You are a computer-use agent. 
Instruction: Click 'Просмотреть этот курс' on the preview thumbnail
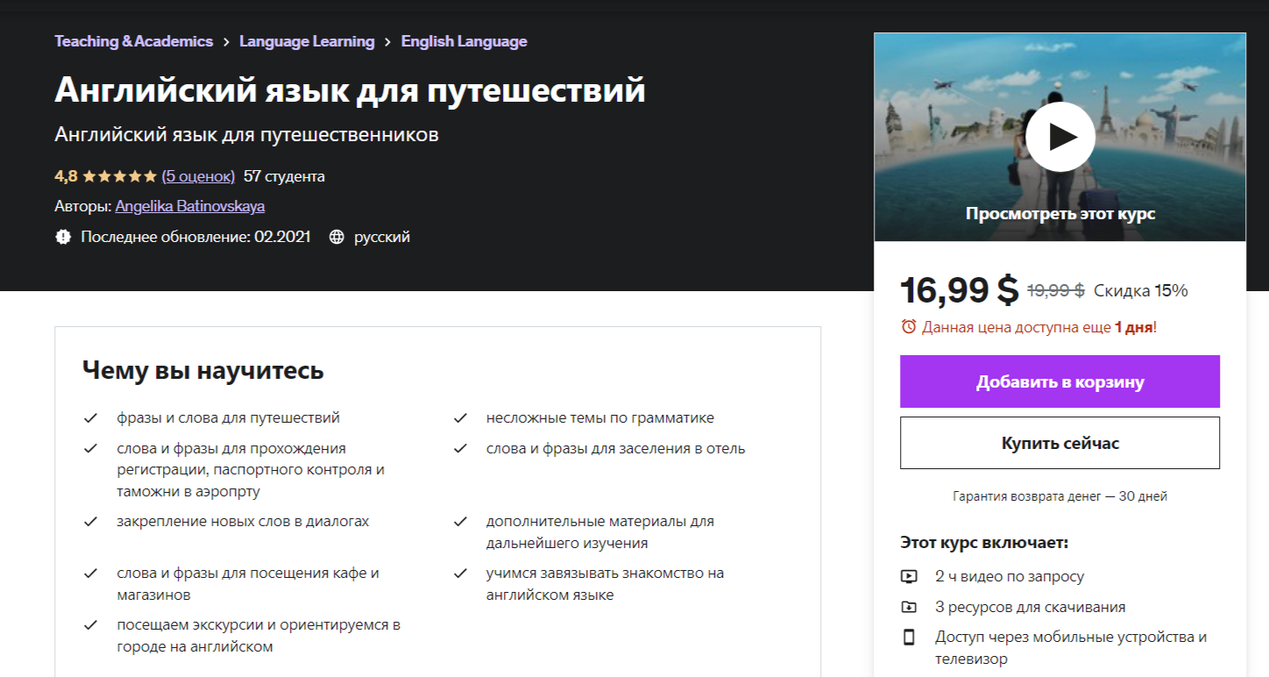tap(1059, 211)
